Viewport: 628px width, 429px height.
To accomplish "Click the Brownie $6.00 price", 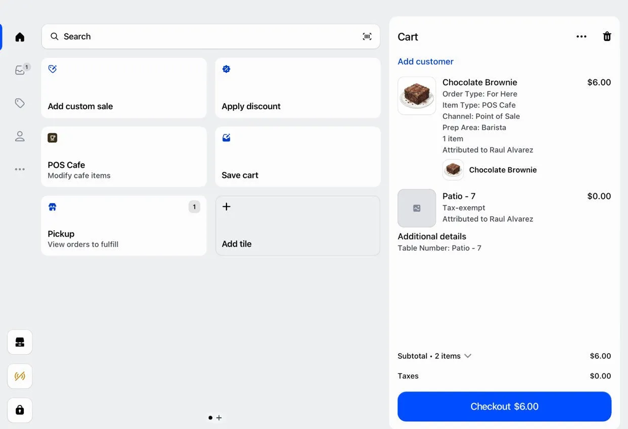I will [x=599, y=82].
